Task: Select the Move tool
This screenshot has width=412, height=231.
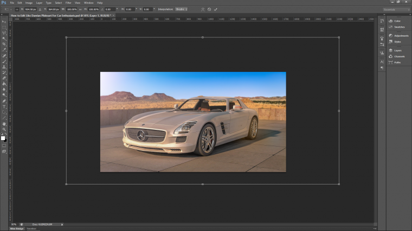Action: 4,22
